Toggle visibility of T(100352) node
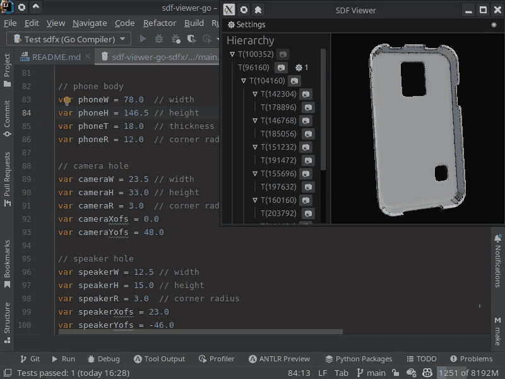 [283, 54]
